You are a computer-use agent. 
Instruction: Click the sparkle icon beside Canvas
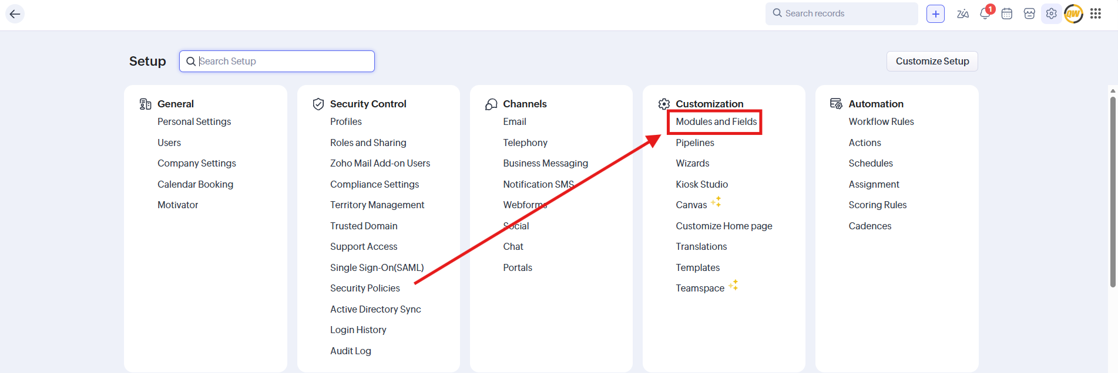click(716, 202)
